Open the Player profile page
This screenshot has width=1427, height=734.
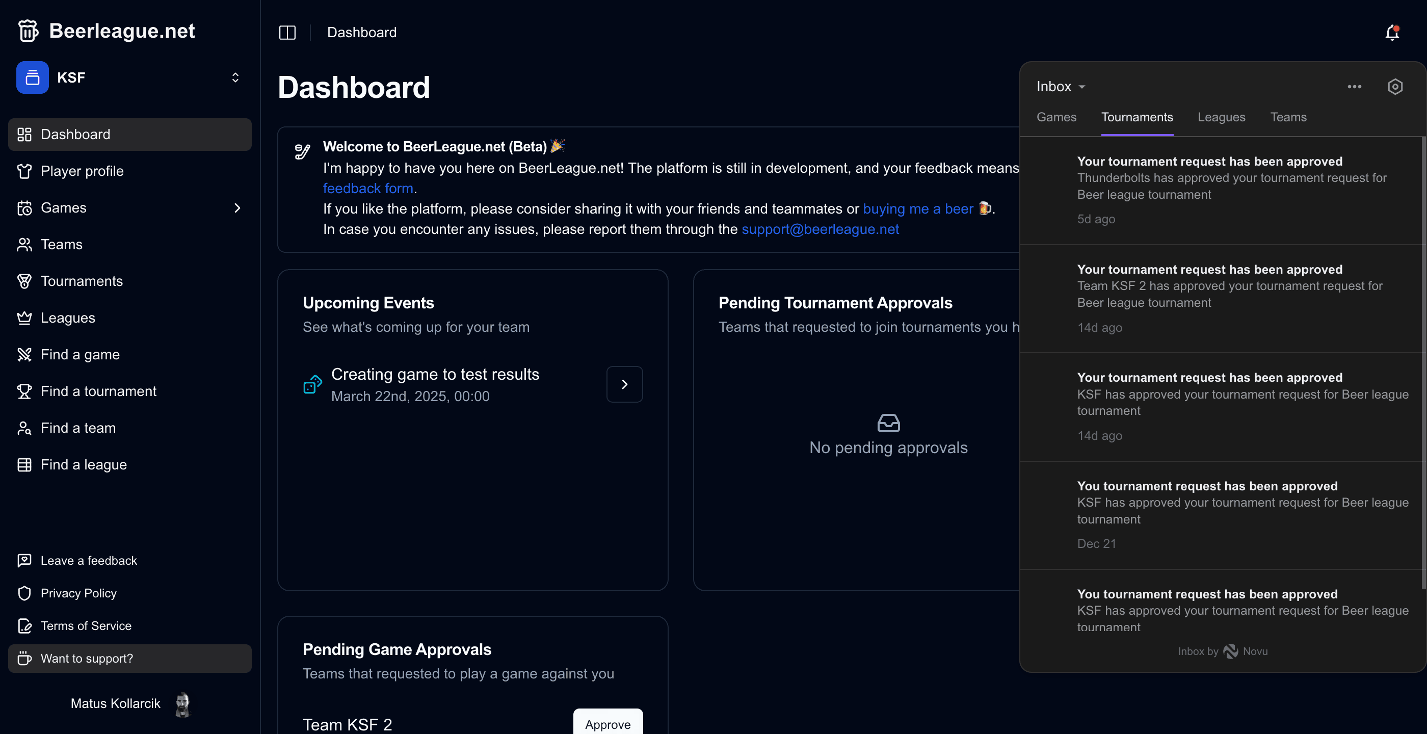129,171
